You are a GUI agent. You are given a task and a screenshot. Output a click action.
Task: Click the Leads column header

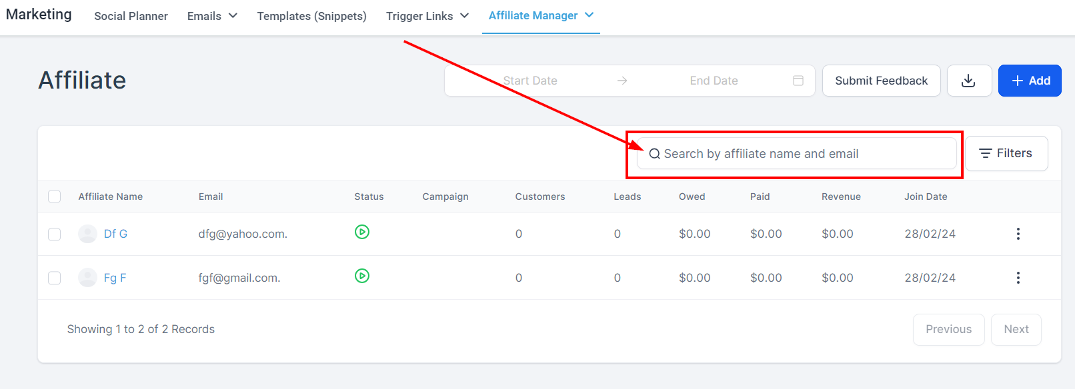coord(628,196)
